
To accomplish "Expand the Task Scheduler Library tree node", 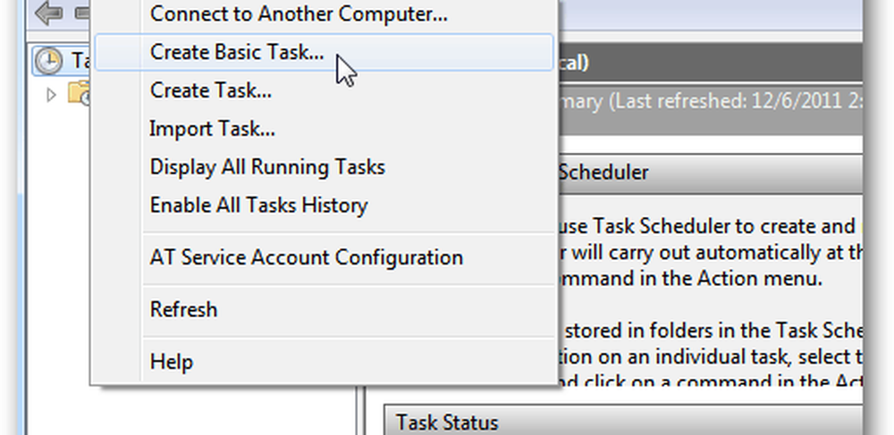I will [51, 95].
